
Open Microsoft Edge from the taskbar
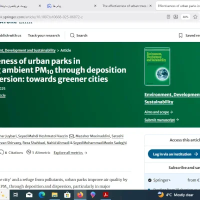click(42, 194)
